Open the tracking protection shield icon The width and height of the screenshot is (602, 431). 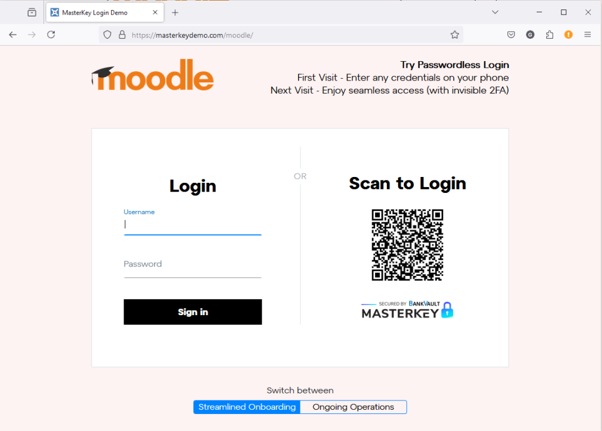click(108, 35)
